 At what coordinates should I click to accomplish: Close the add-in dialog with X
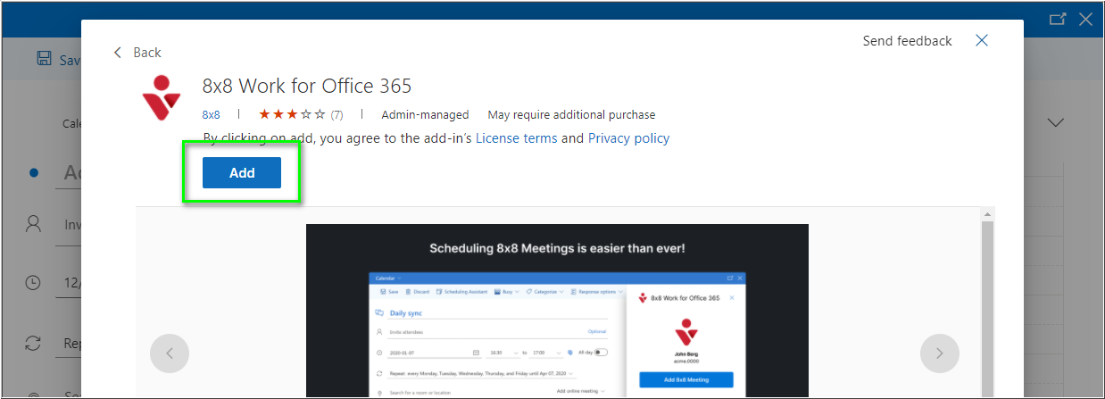point(982,40)
